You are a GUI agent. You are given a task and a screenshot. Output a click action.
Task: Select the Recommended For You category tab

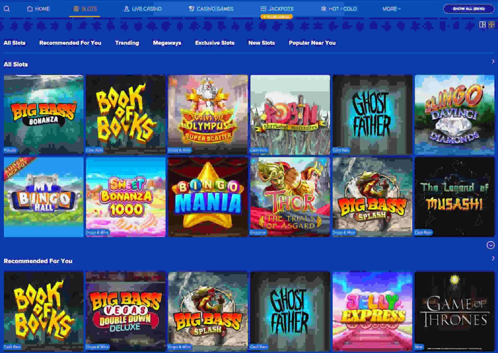(70, 43)
